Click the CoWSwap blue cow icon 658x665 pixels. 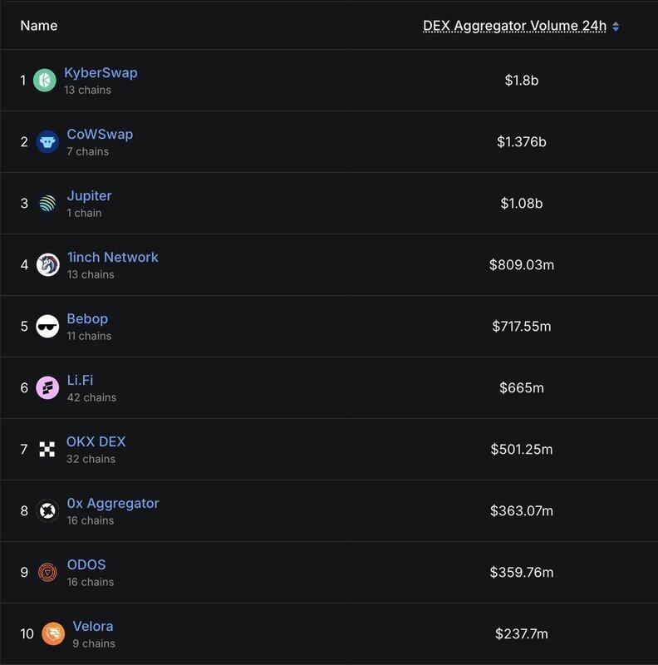pyautogui.click(x=47, y=141)
